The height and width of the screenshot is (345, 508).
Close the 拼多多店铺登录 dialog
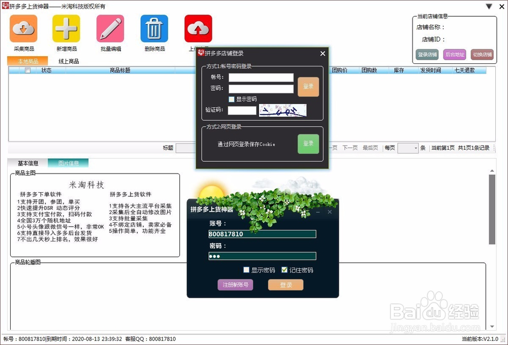pos(323,53)
